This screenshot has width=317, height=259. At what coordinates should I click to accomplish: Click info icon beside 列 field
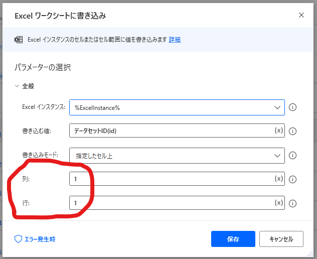tap(292, 179)
